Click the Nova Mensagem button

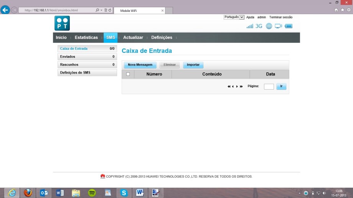pyautogui.click(x=140, y=65)
